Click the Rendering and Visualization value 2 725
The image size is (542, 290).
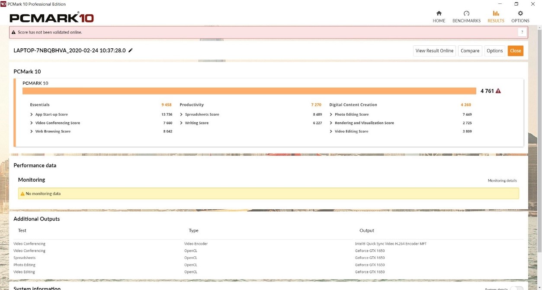pos(467,123)
